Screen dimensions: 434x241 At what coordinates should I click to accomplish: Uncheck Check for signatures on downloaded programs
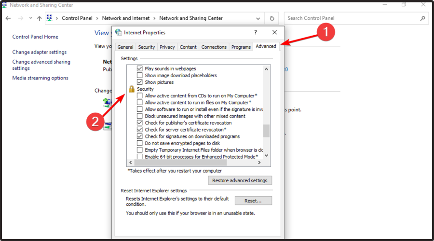pyautogui.click(x=140, y=136)
